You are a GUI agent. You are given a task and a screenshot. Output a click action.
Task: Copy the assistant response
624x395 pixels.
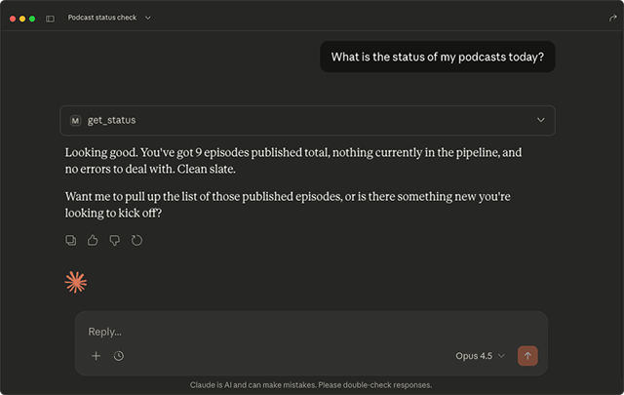[x=71, y=240]
